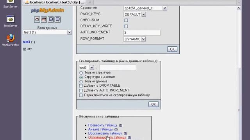
Task: Enable Добавить AUTO_INCREMENT checkbox
Action: tap(81, 91)
